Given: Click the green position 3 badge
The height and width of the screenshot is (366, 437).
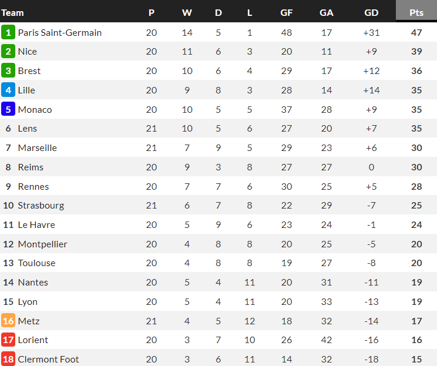Looking at the screenshot, I should (8, 71).
